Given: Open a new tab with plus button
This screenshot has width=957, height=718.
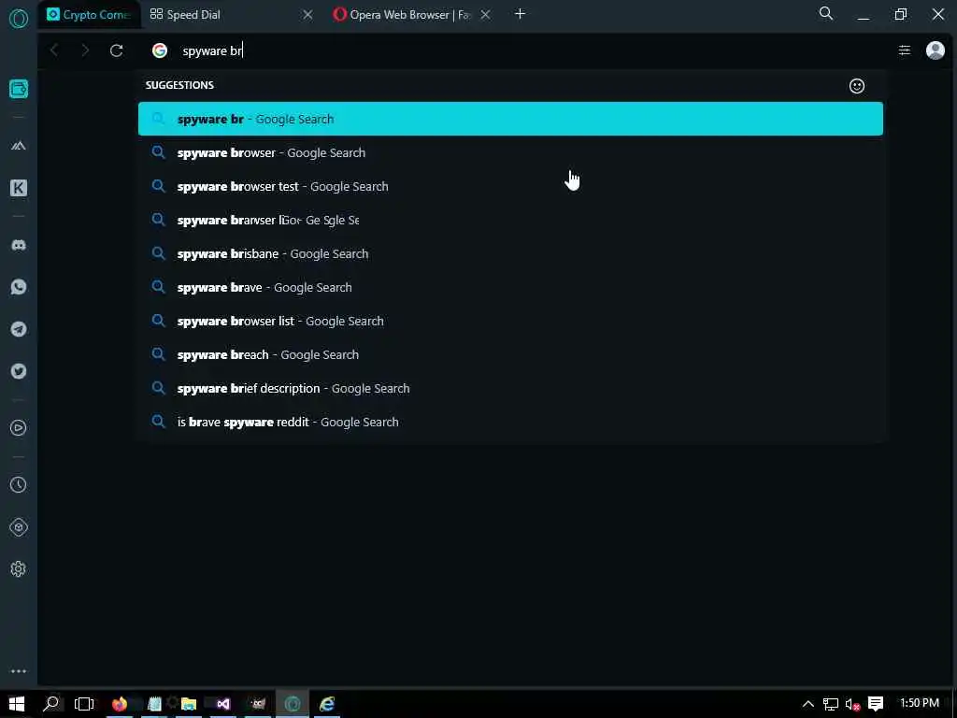Looking at the screenshot, I should 520,14.
